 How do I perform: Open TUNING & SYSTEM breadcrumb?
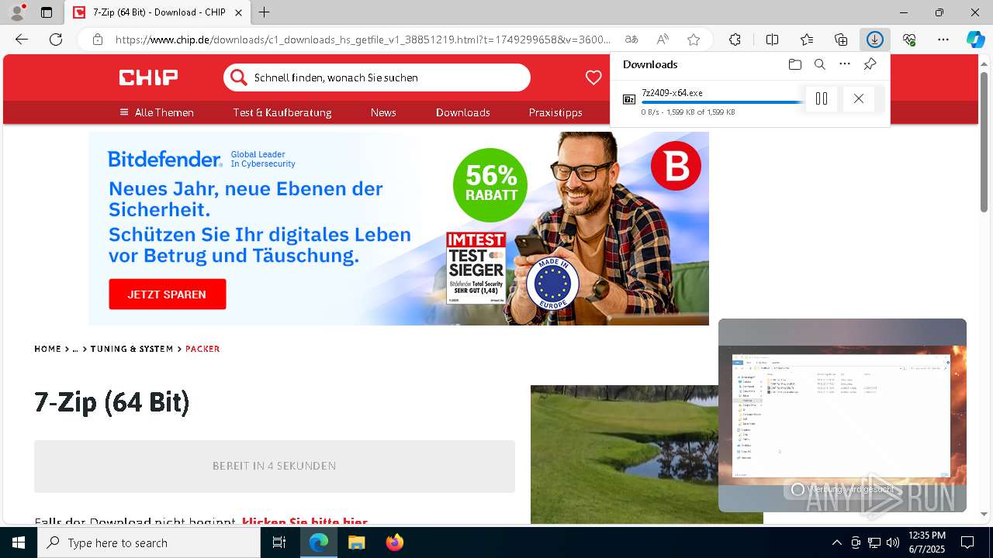(132, 349)
